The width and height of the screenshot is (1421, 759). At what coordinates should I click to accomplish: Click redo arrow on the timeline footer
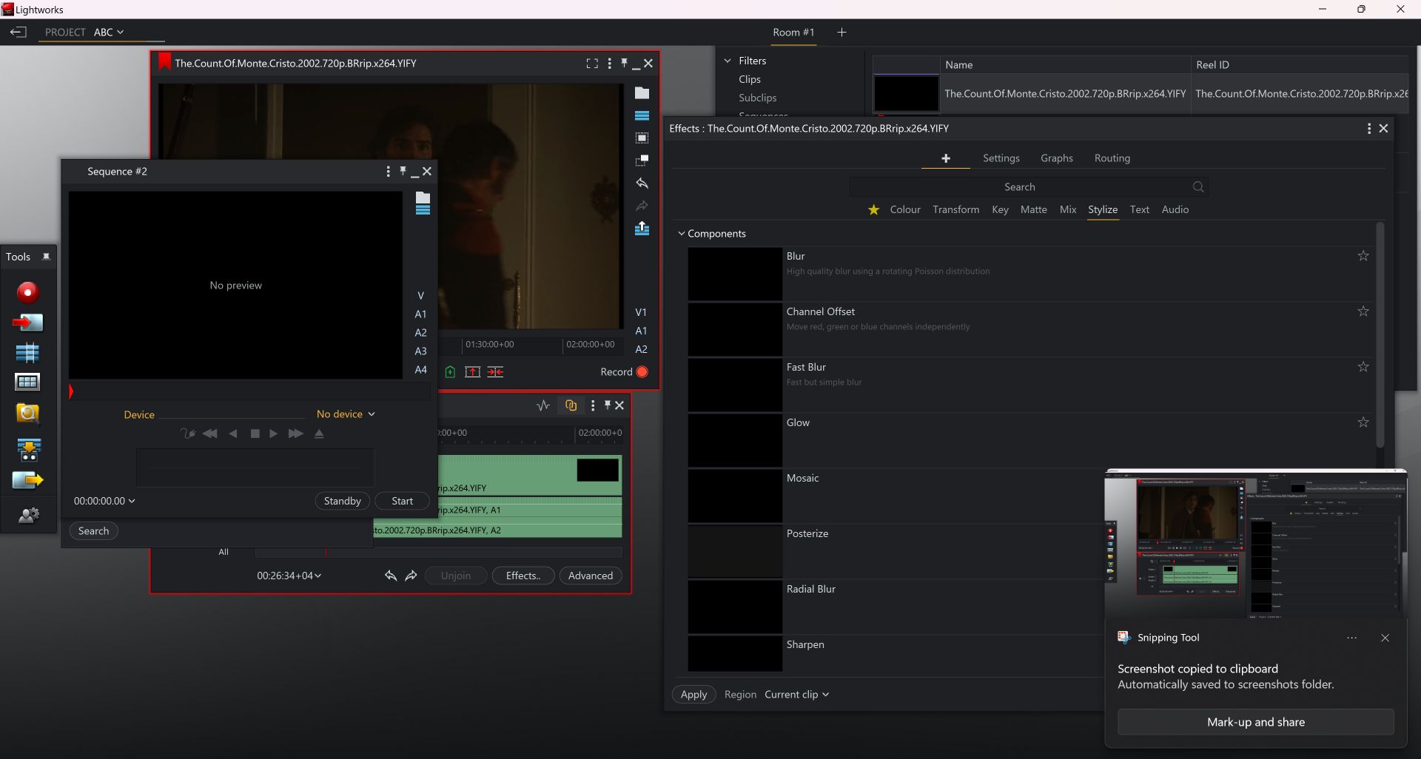point(411,576)
